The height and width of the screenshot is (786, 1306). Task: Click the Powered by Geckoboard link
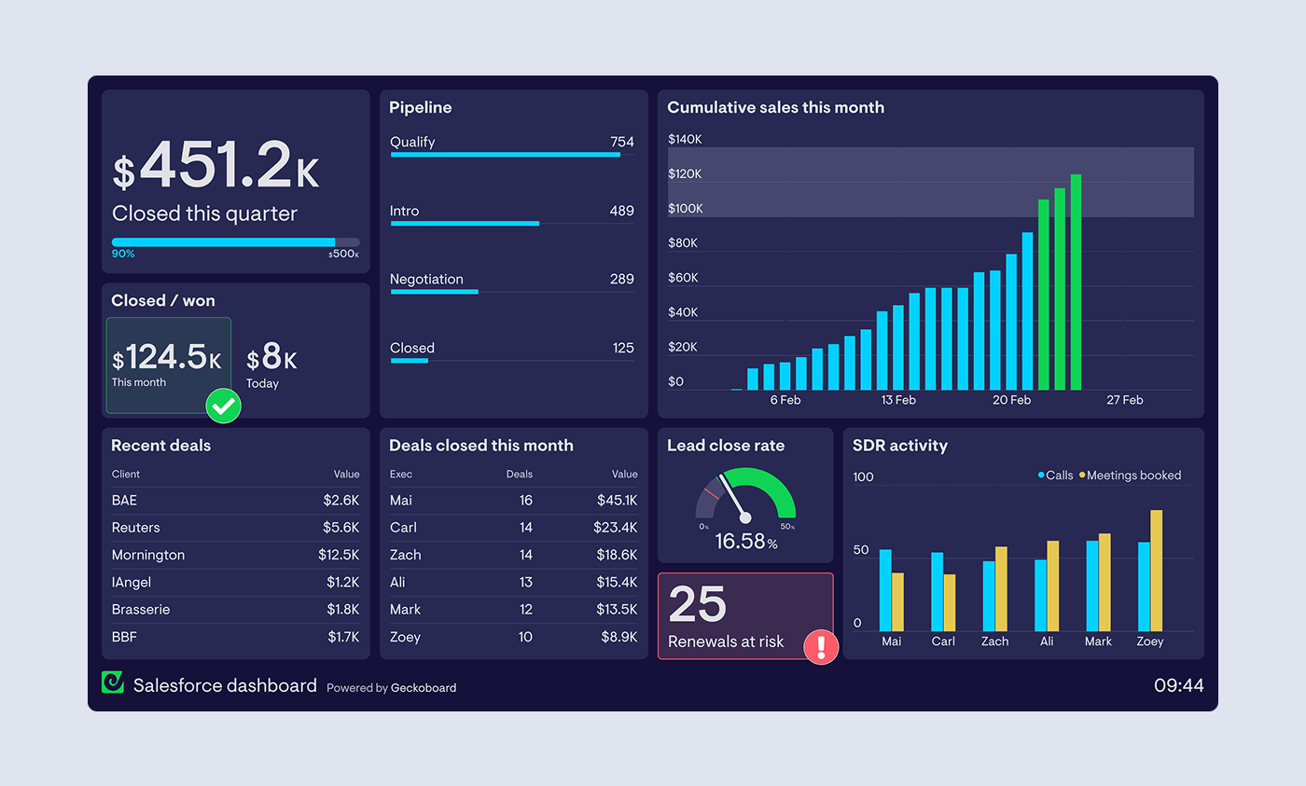pos(392,688)
